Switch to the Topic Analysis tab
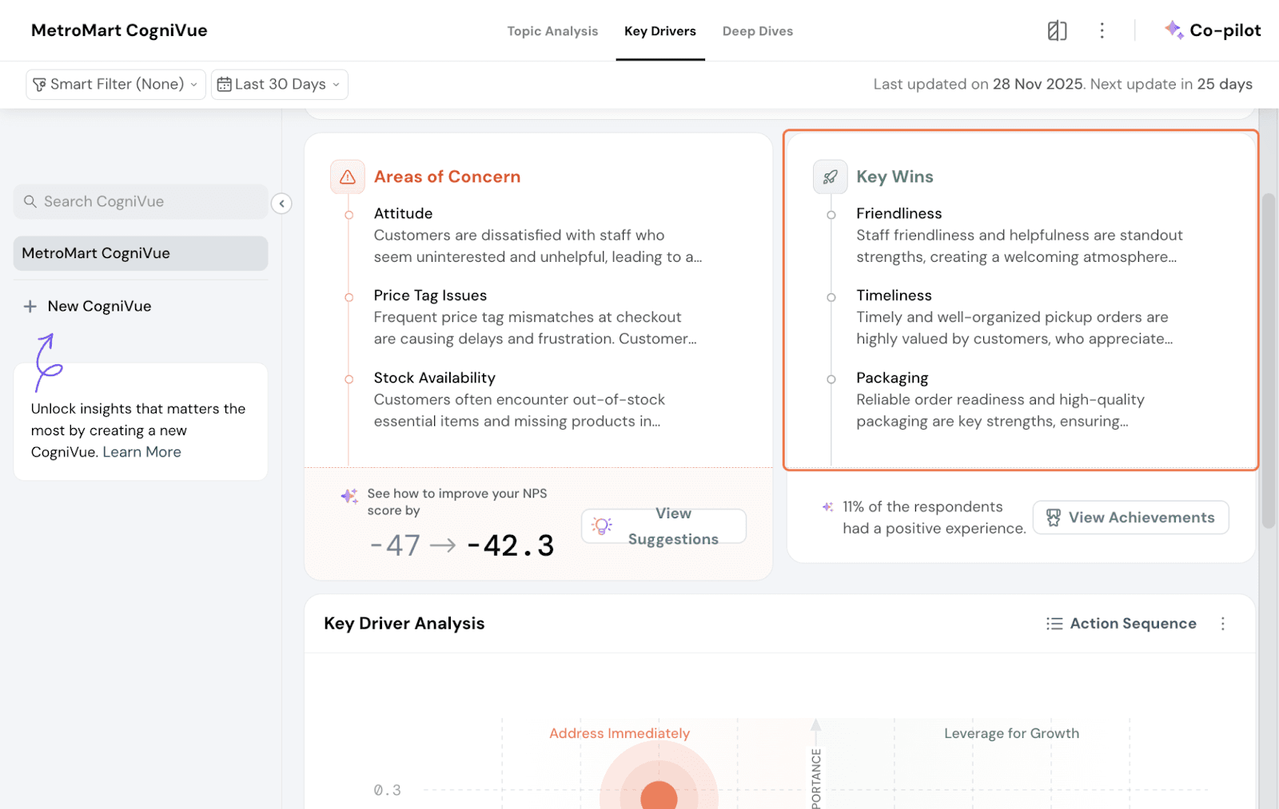Screen dimensions: 1279x809 pos(552,31)
